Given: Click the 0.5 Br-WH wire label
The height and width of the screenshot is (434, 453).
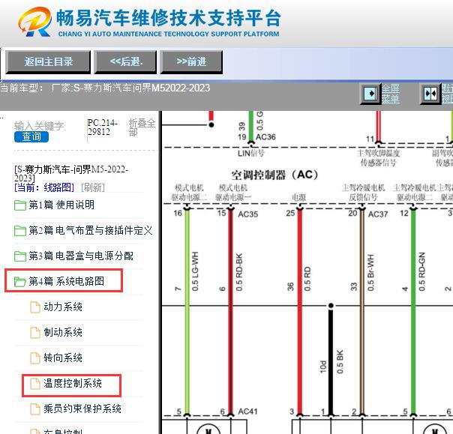Looking at the screenshot, I should click(370, 273).
